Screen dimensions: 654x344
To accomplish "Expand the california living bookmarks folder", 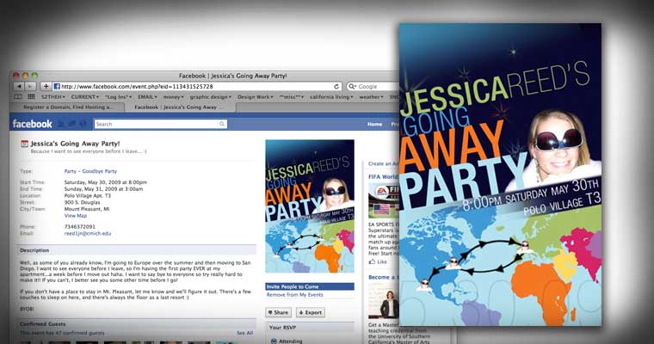I will (x=331, y=96).
